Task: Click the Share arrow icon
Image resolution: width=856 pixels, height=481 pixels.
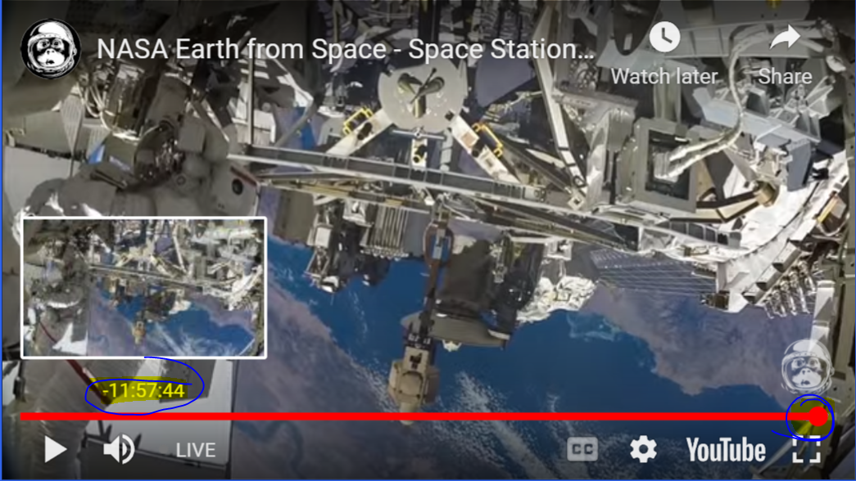Action: tap(785, 38)
